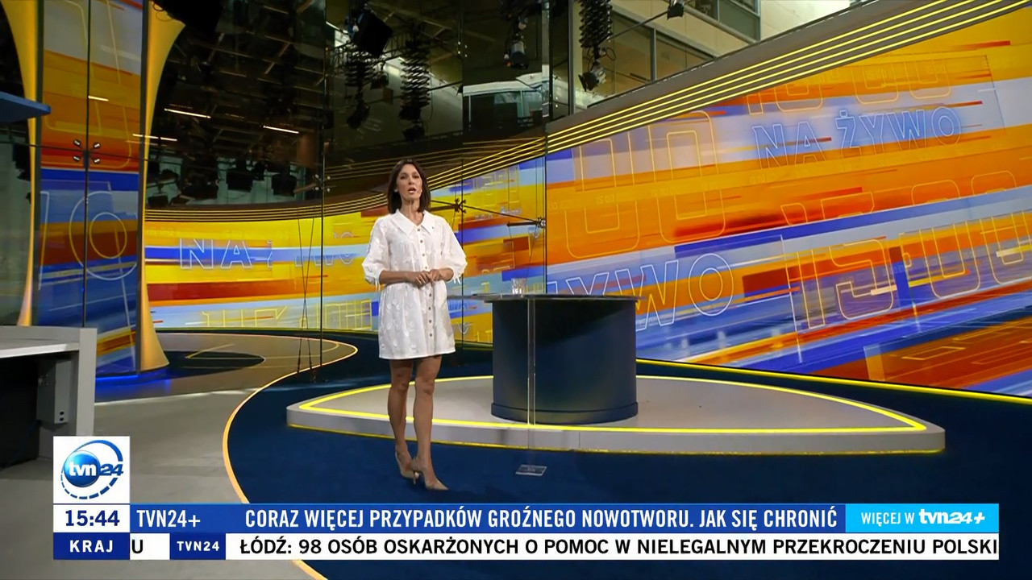Viewport: 1032px width, 580px height.
Task: Click the KRAJ category label
Action: [x=91, y=546]
